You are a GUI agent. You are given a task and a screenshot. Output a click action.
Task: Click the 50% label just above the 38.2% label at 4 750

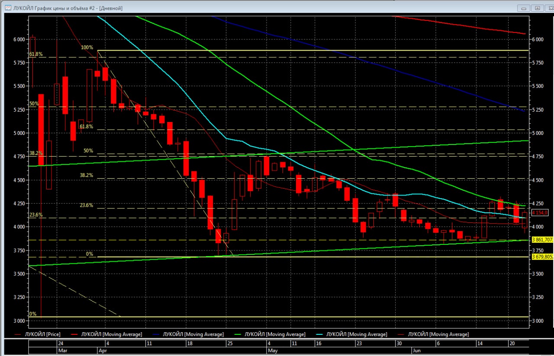[x=88, y=151]
